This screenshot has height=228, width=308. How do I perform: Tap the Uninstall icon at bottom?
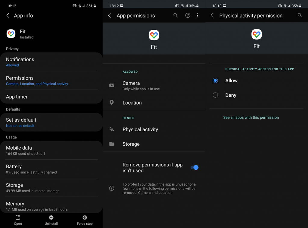51,217
